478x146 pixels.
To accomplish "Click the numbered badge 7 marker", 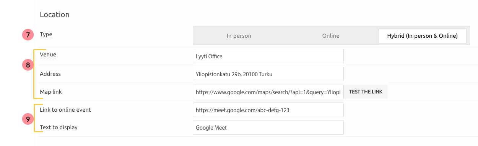I will (x=28, y=35).
